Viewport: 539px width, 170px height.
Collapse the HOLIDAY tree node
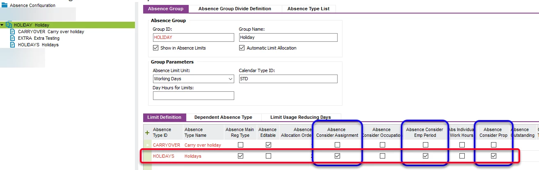2,25
